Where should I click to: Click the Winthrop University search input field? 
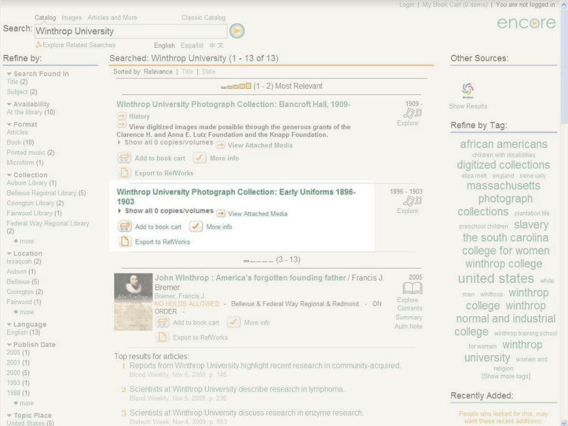click(x=131, y=31)
